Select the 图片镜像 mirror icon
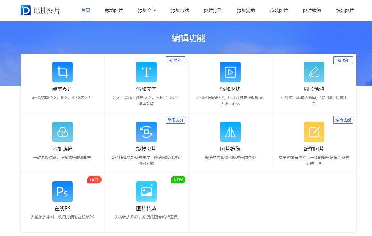Viewport: 372px width, 236px height. [230, 132]
